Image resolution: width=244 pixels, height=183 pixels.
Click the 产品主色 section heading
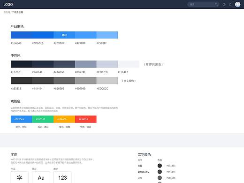point(17,26)
